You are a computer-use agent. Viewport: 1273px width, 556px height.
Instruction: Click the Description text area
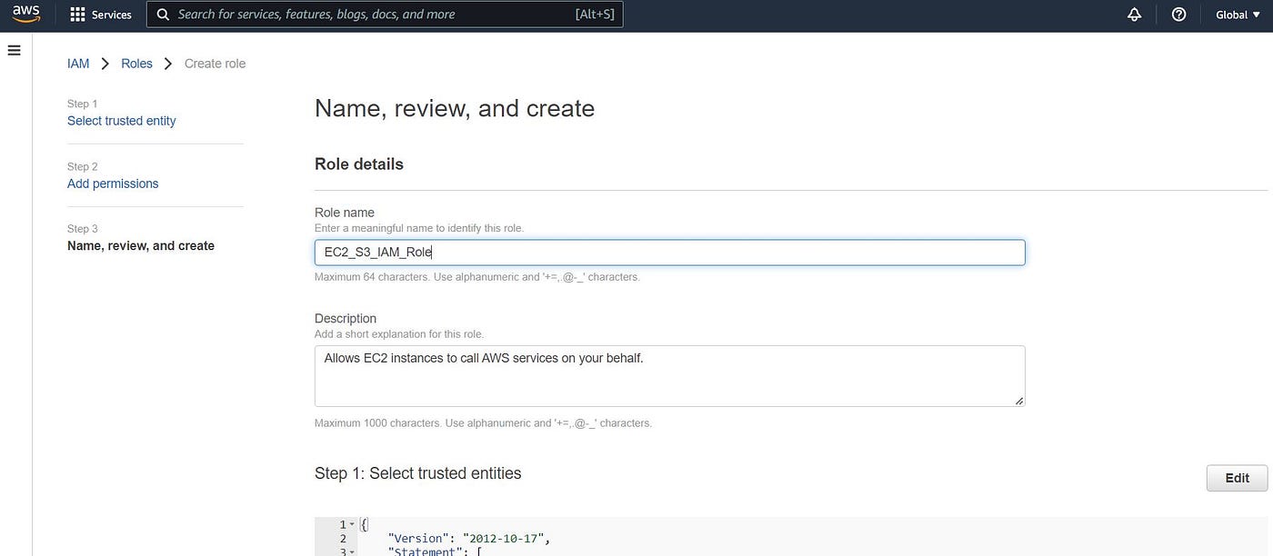tap(669, 376)
